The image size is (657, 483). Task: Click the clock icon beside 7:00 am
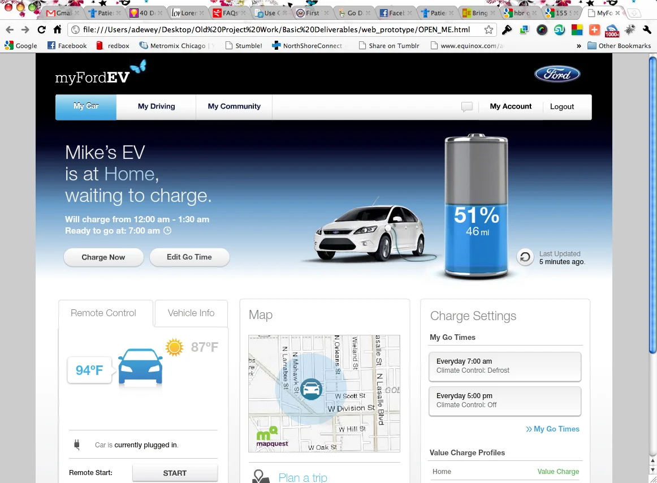[x=167, y=231]
